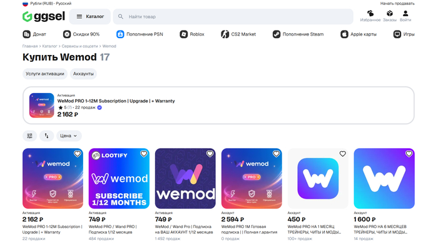Open WeMod PRO 1M Готовая подписка title
The height and width of the screenshot is (243, 438).
[x=249, y=229]
